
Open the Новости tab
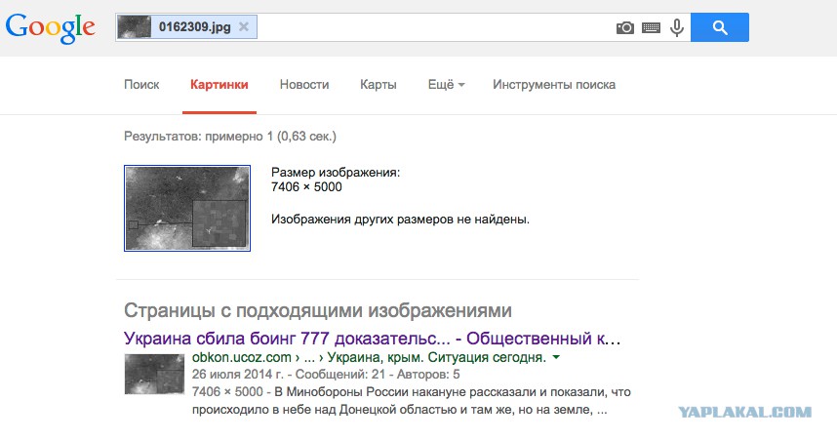[x=304, y=84]
